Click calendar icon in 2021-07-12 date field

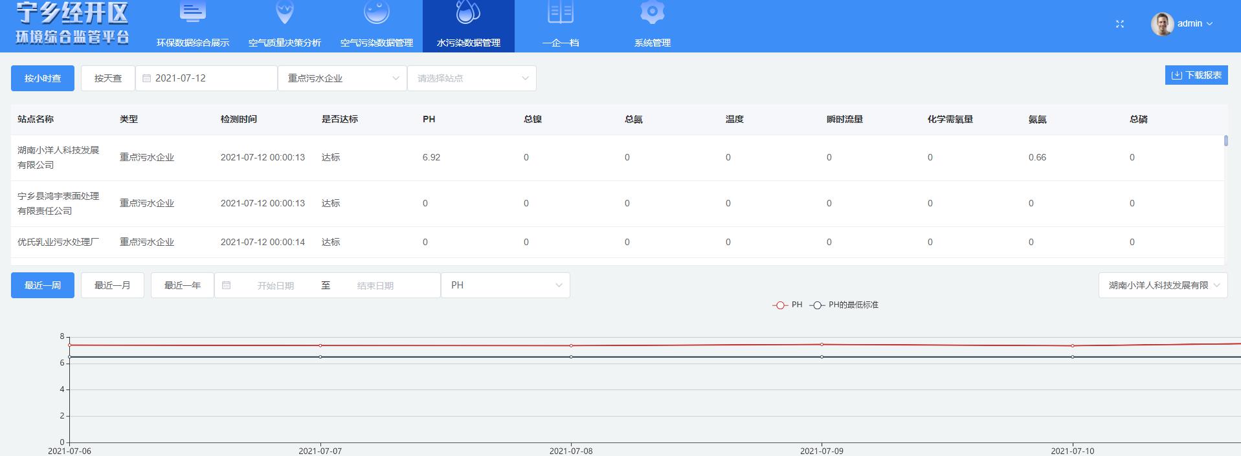point(147,78)
